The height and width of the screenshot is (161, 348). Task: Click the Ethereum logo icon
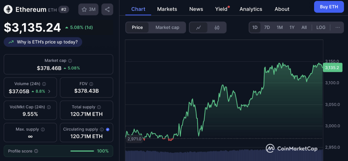tap(8, 10)
